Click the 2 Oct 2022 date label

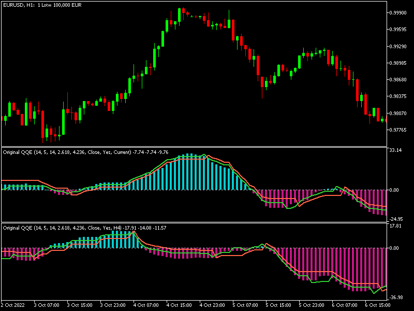click(x=12, y=305)
